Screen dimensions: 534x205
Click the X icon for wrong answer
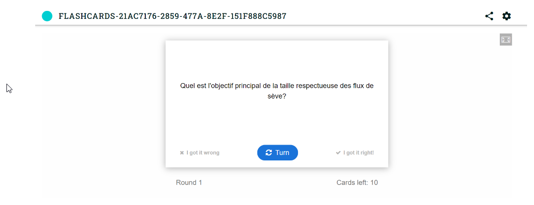coord(182,153)
